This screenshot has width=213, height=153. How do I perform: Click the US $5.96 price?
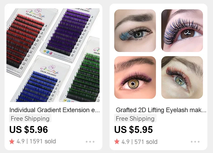(x=28, y=130)
